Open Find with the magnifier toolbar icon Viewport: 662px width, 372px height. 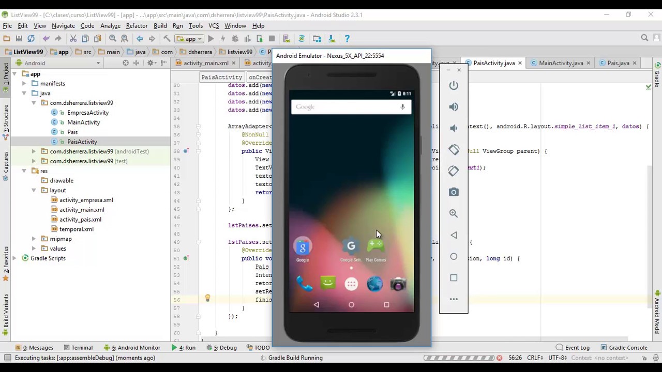[112, 39]
